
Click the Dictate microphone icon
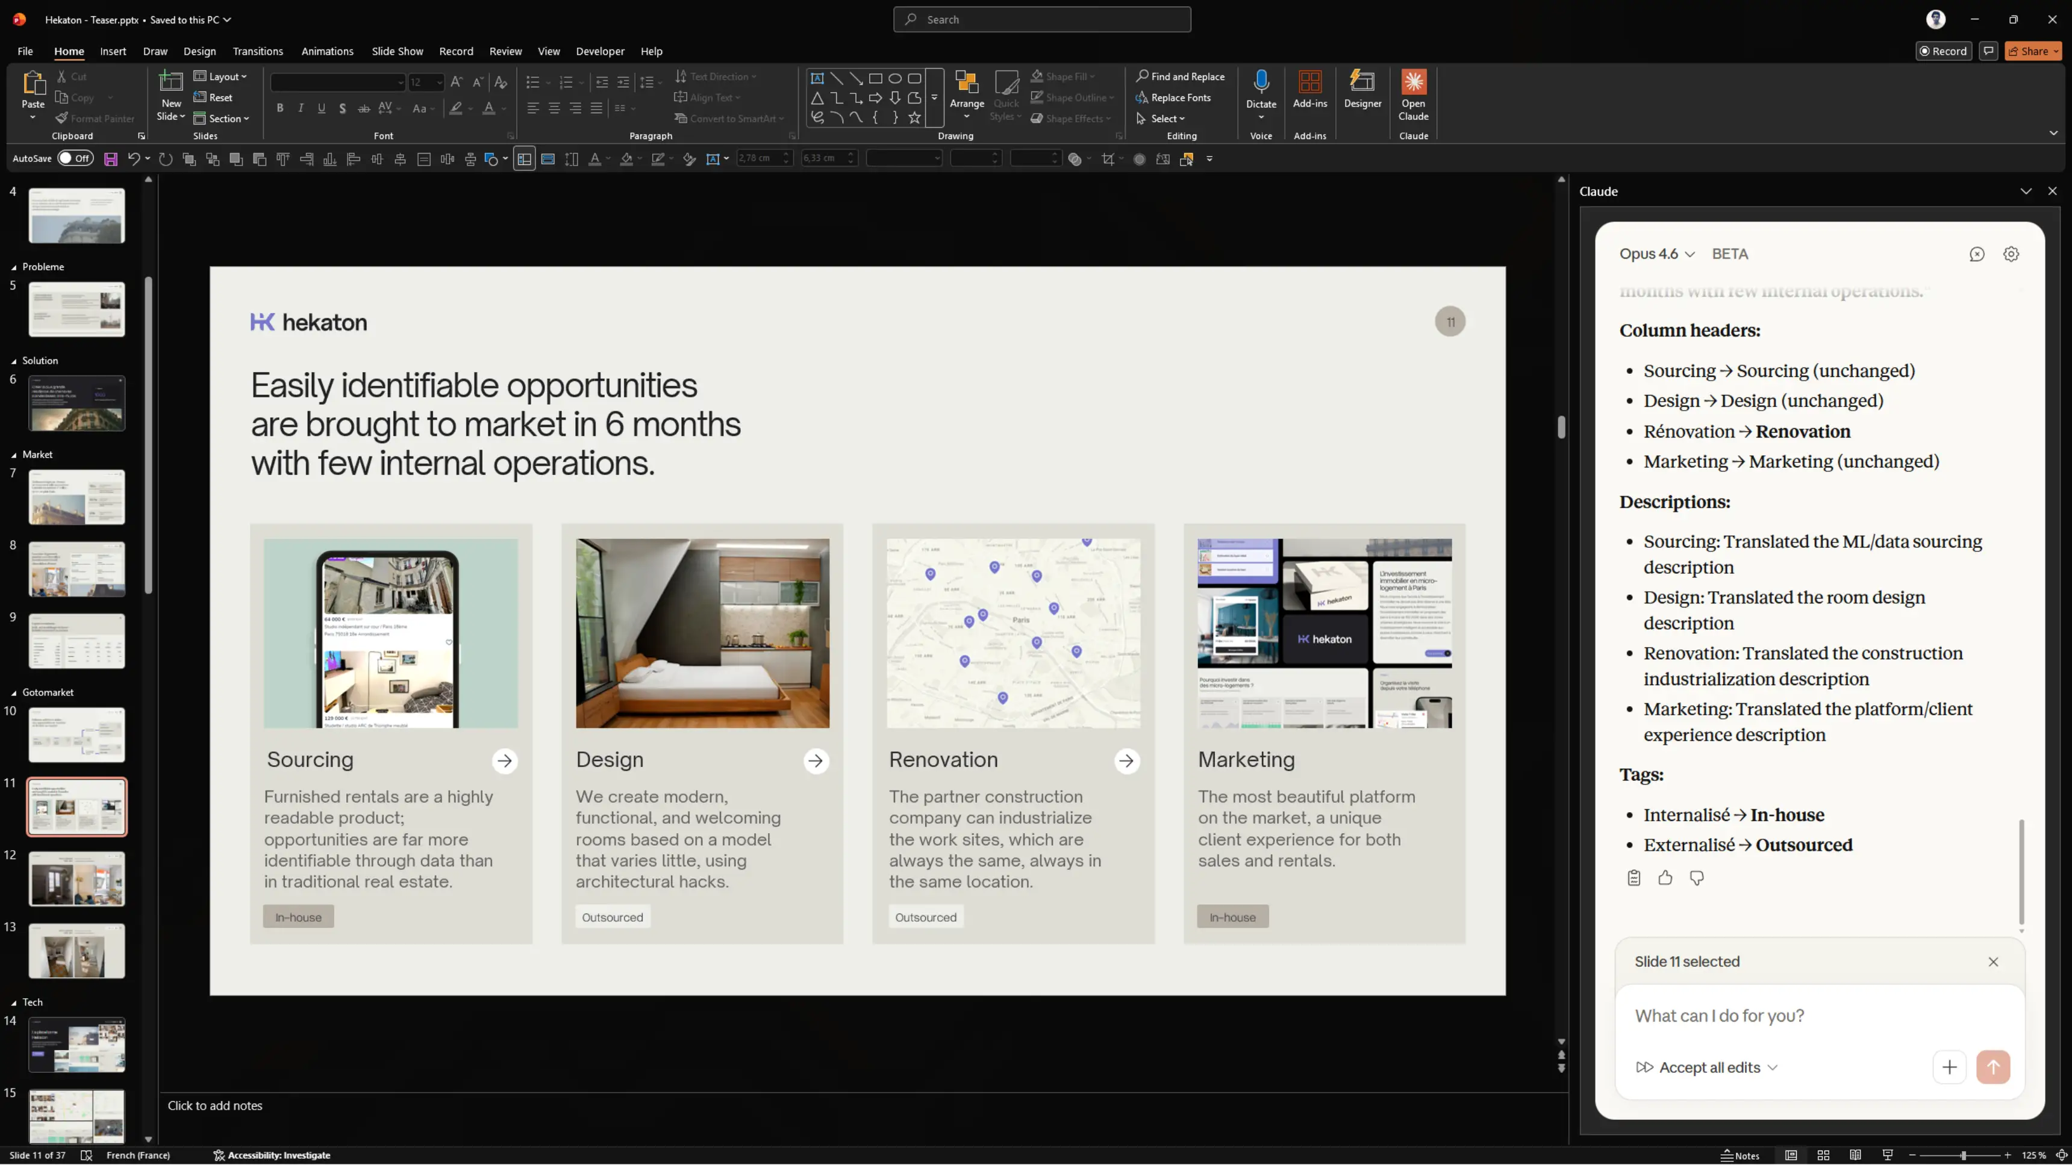1261,83
